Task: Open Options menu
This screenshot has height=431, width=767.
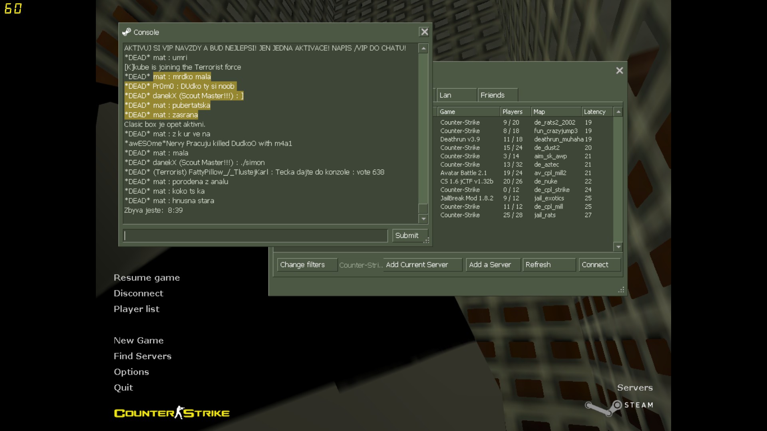Action: (x=131, y=372)
